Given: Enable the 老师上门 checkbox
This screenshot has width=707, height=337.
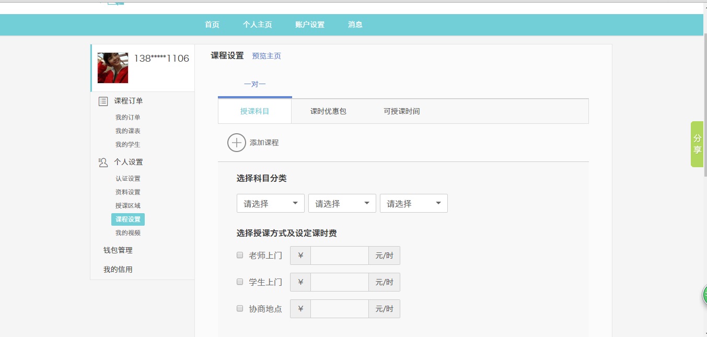Looking at the screenshot, I should (240, 255).
